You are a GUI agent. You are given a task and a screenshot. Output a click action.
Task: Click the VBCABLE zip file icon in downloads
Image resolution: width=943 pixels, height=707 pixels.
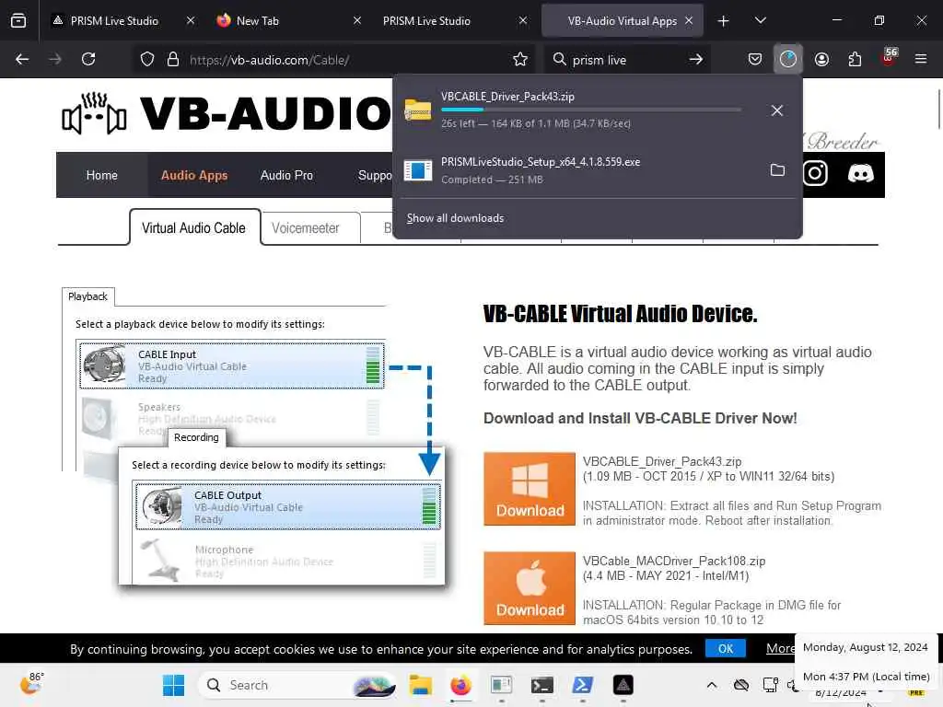418,110
